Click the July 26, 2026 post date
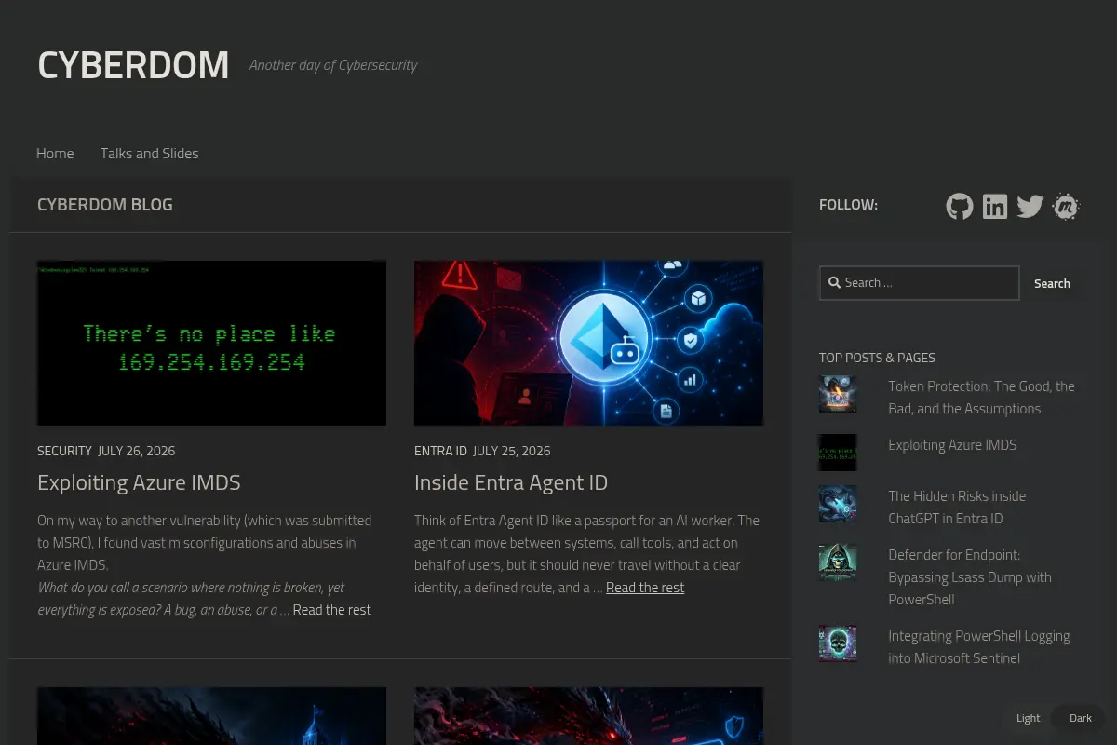 [136, 451]
